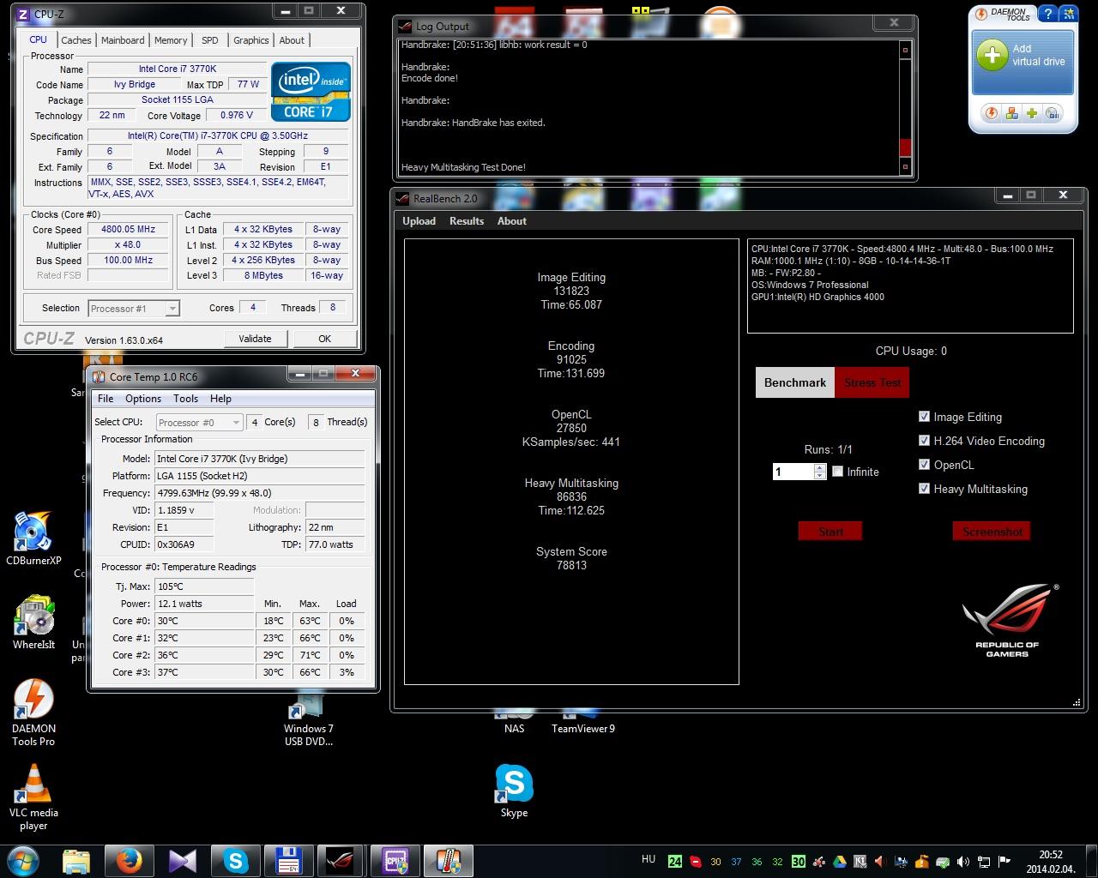This screenshot has width=1098, height=878.
Task: Open Google Drive tray icon
Action: [840, 862]
